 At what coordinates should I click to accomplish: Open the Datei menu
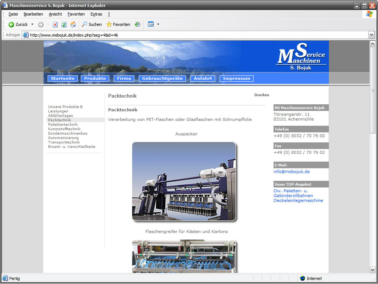click(13, 14)
